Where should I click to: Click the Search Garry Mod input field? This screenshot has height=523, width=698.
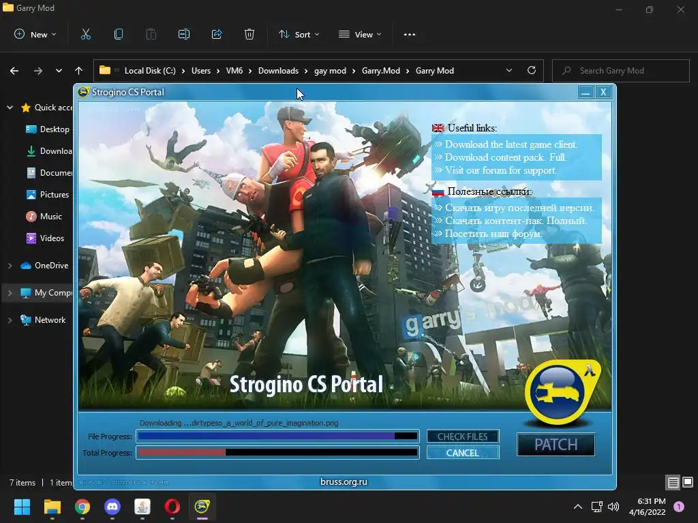[620, 71]
